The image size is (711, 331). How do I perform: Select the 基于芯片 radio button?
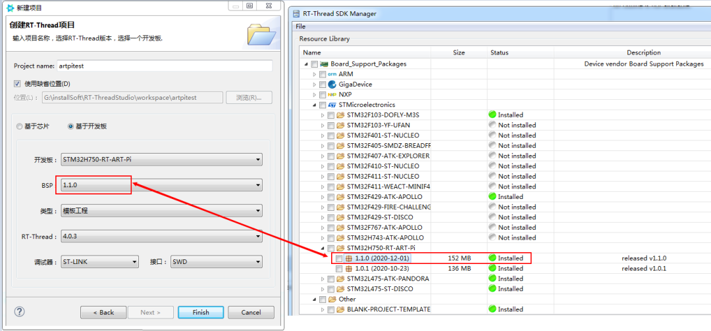point(20,127)
